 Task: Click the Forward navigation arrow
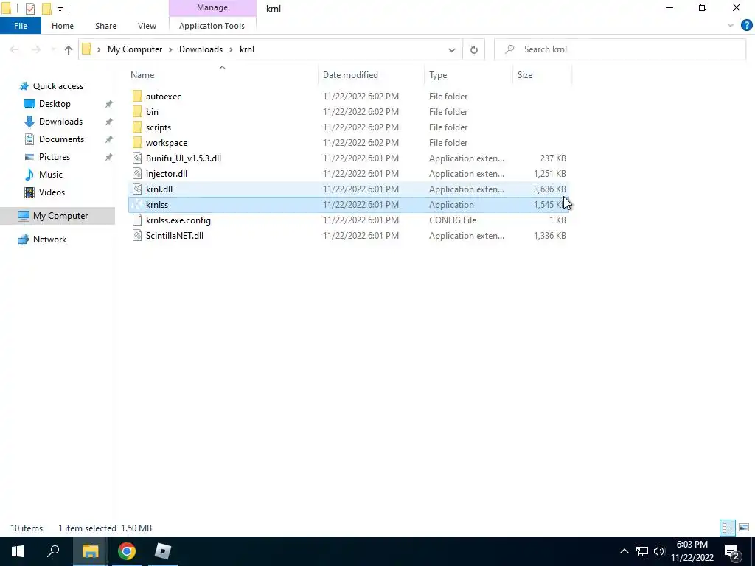pyautogui.click(x=36, y=49)
